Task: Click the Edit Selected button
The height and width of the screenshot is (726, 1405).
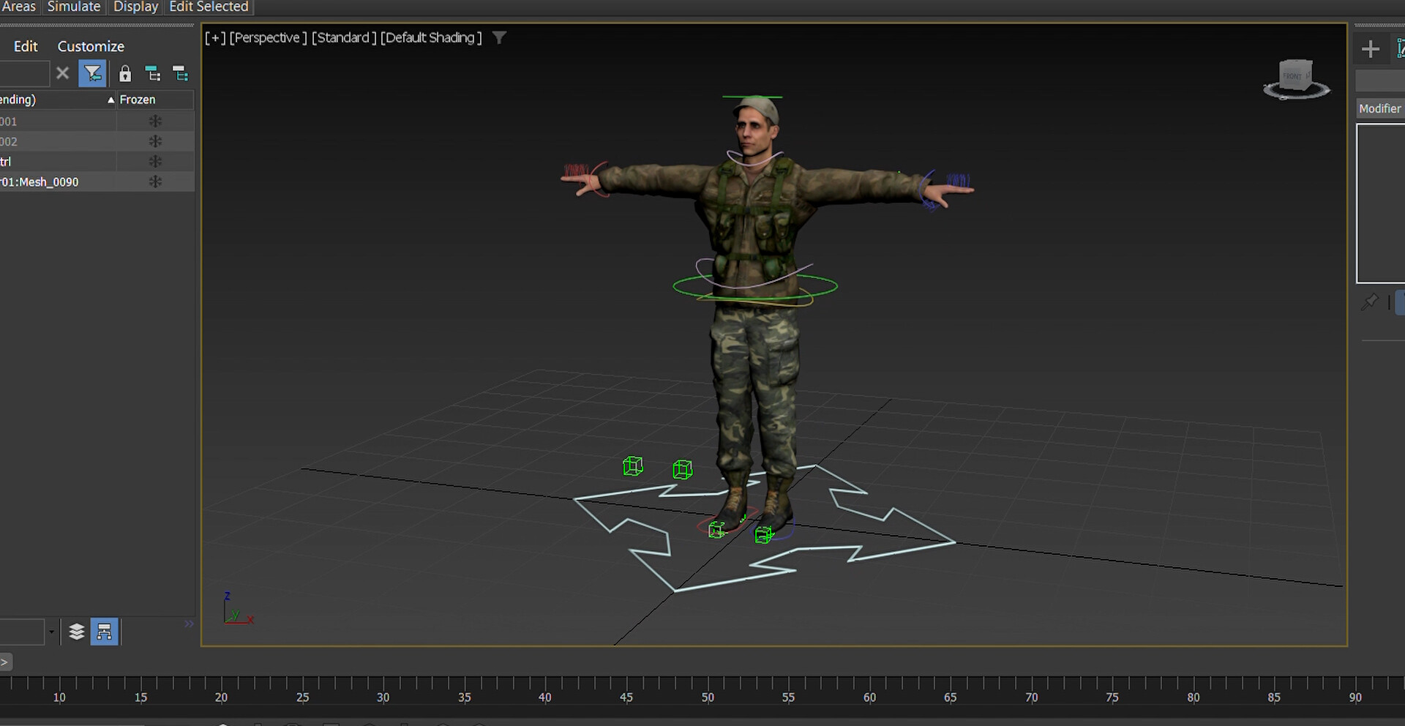Action: [x=208, y=7]
